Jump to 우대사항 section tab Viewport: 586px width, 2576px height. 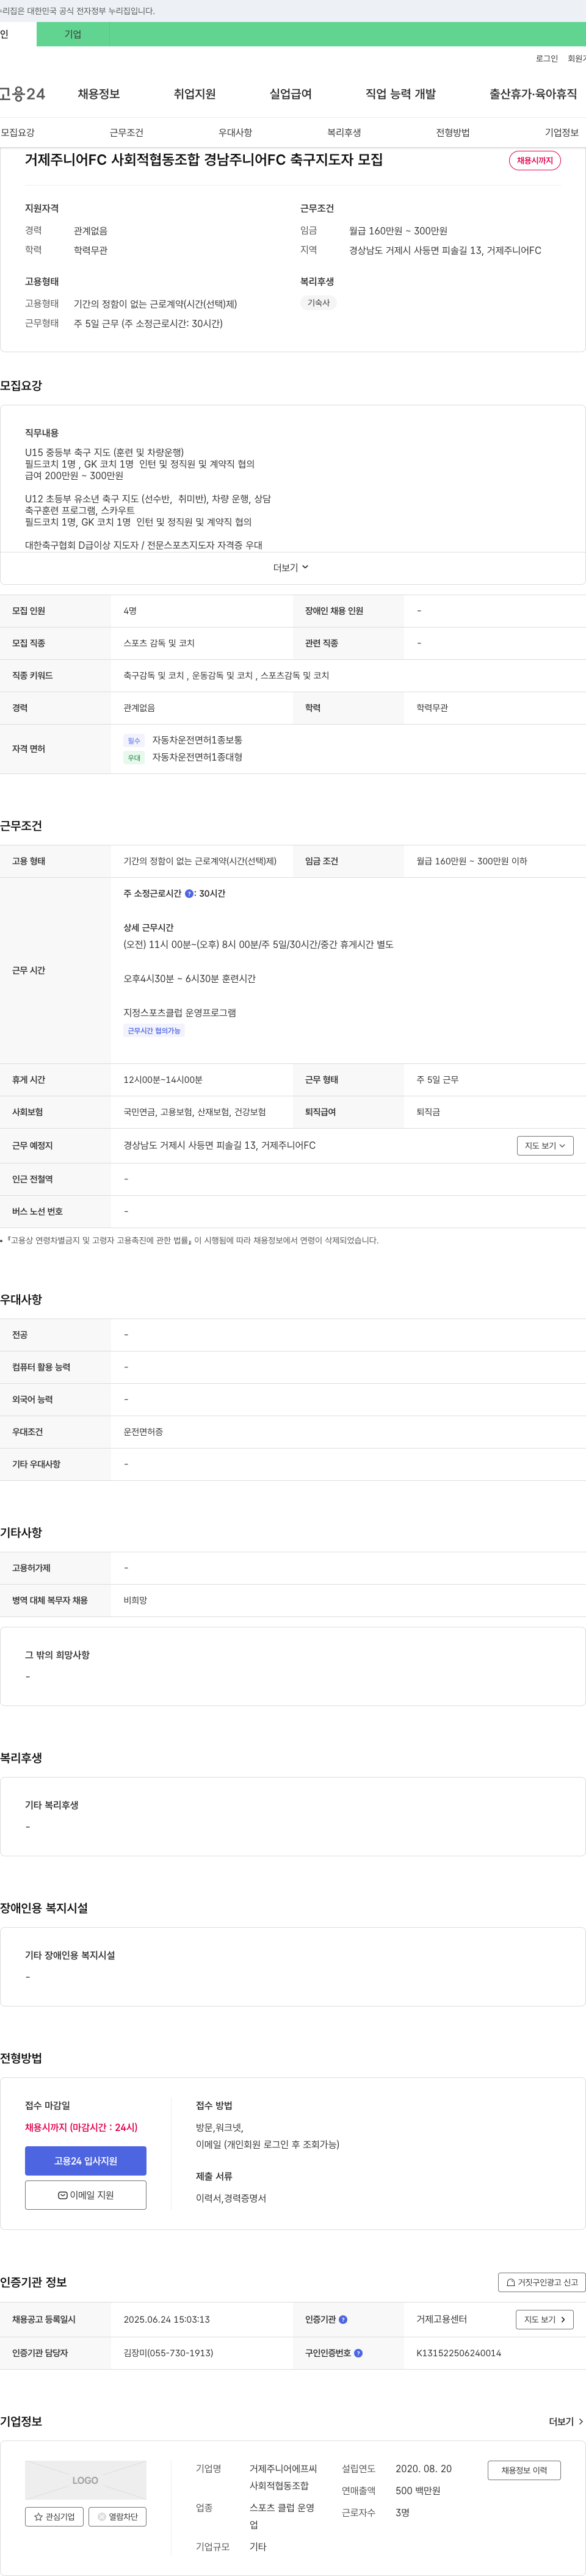(236, 133)
